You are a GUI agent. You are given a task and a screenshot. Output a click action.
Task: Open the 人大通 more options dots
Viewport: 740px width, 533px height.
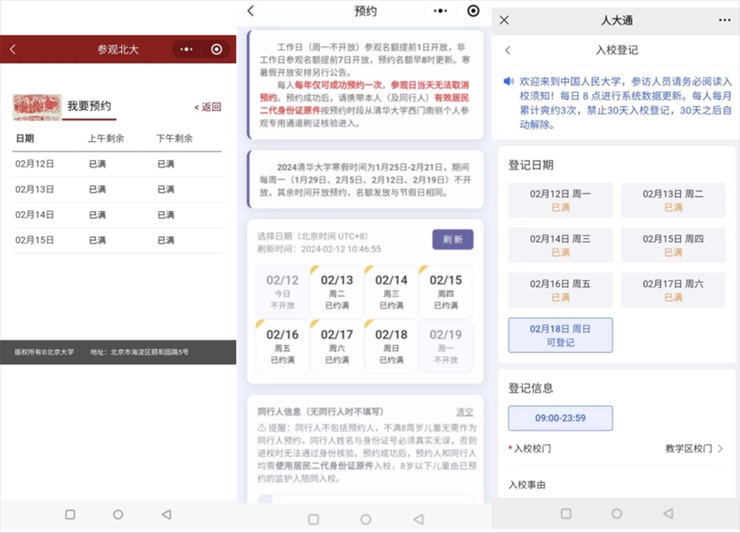[x=724, y=20]
